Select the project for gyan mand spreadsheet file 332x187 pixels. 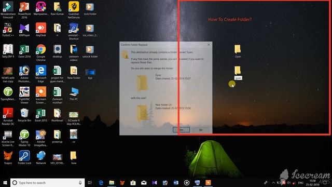(57, 74)
